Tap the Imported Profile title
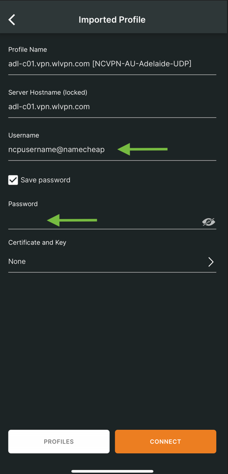228x474 pixels. (112, 20)
